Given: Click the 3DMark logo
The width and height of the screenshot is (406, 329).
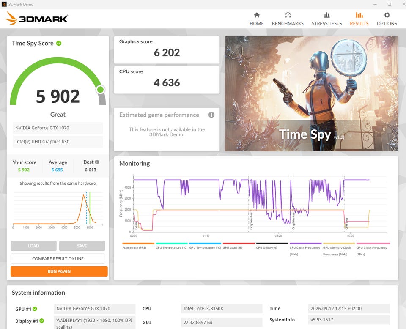Looking at the screenshot, I should [x=36, y=18].
